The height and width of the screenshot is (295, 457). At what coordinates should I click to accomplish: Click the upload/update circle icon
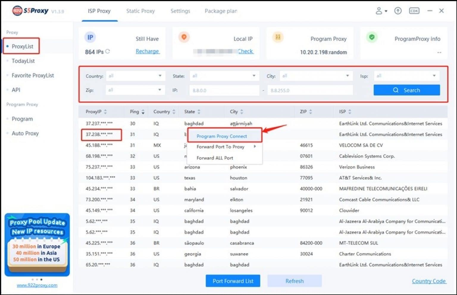click(398, 11)
